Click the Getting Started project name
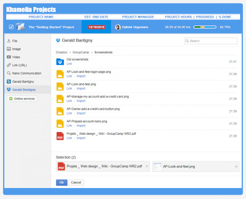Viewport: 246px width, 199px height. pyautogui.click(x=51, y=27)
